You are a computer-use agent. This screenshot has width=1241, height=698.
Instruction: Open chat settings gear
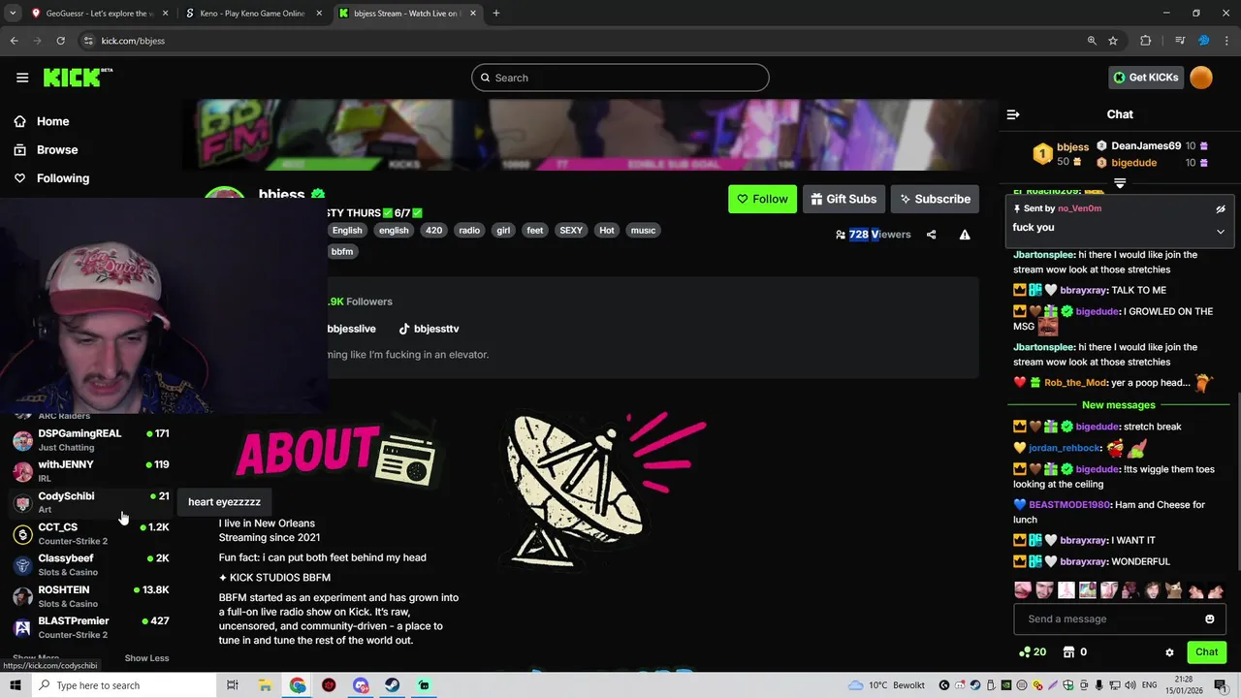[x=1169, y=652]
